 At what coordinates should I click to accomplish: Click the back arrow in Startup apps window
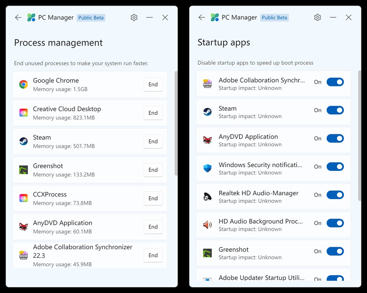pyautogui.click(x=201, y=17)
